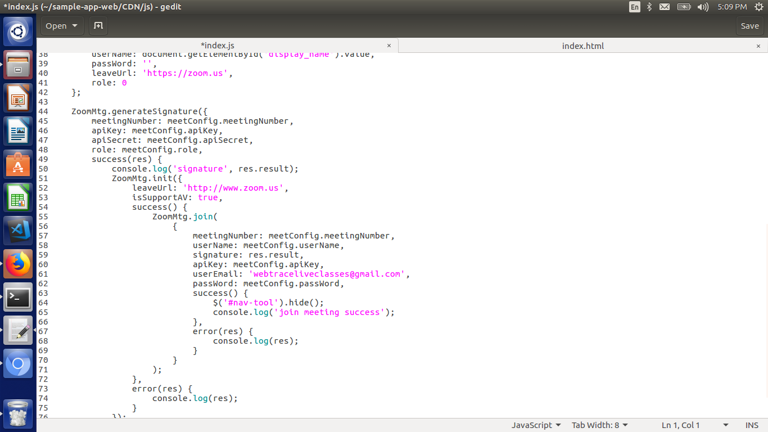Image resolution: width=768 pixels, height=432 pixels.
Task: Click 'ZoomMtg.generateSignature({' in the code
Action: tap(139, 111)
